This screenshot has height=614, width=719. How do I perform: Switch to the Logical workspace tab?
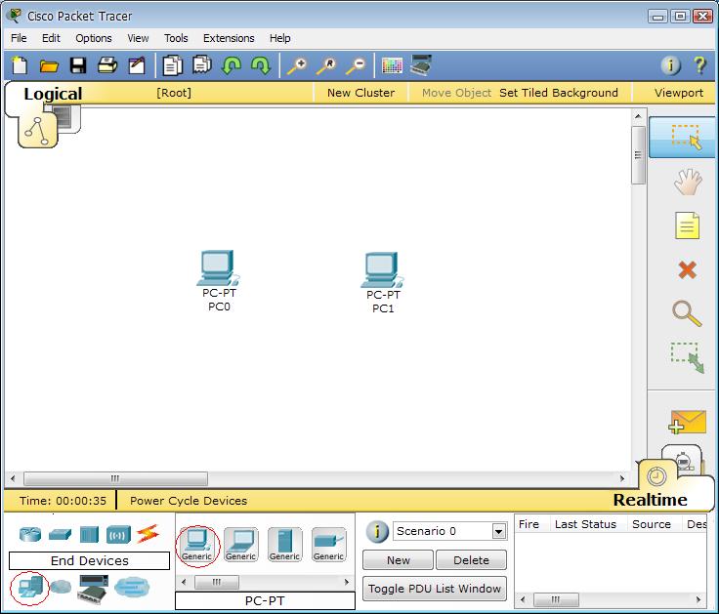pos(53,94)
